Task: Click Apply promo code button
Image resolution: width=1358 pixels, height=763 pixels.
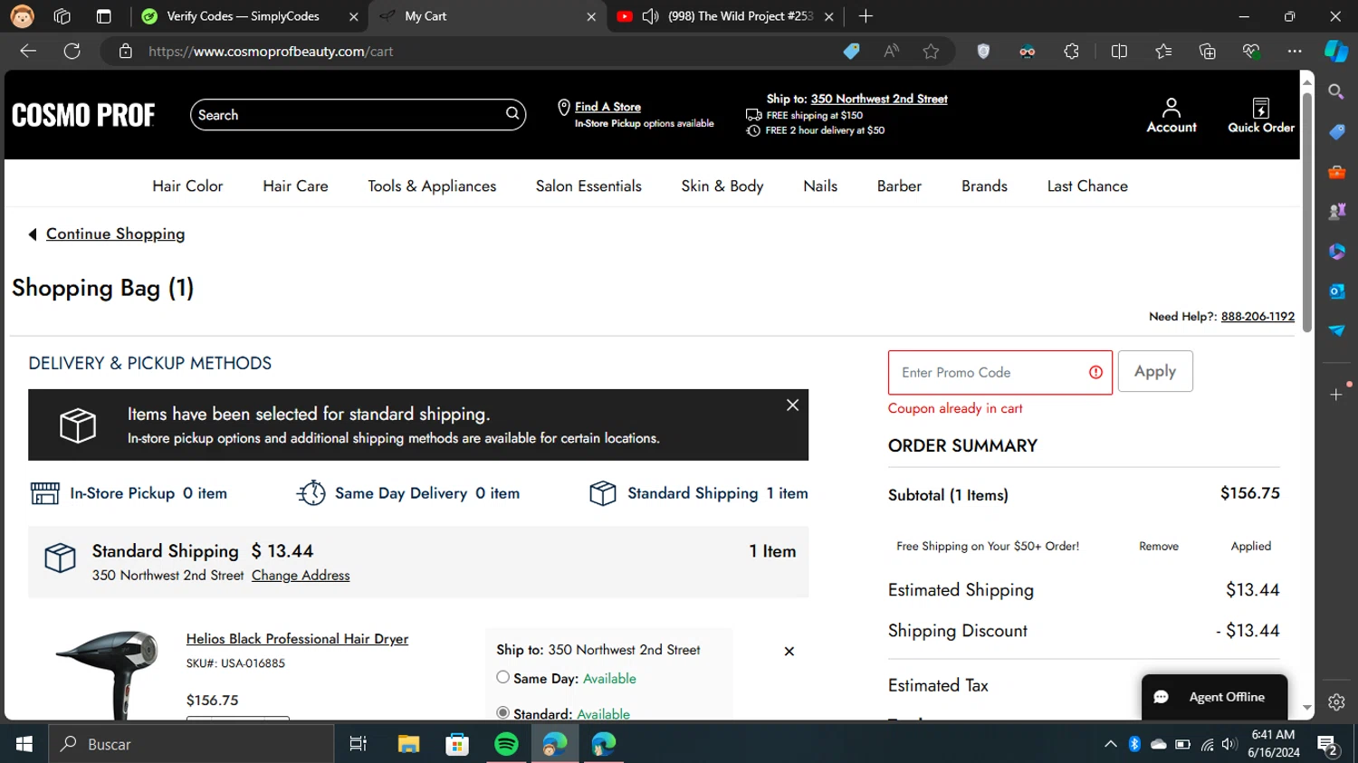Action: 1155,371
